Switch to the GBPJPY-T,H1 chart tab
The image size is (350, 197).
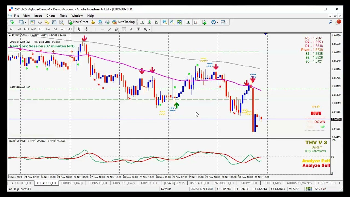[x=150, y=183]
